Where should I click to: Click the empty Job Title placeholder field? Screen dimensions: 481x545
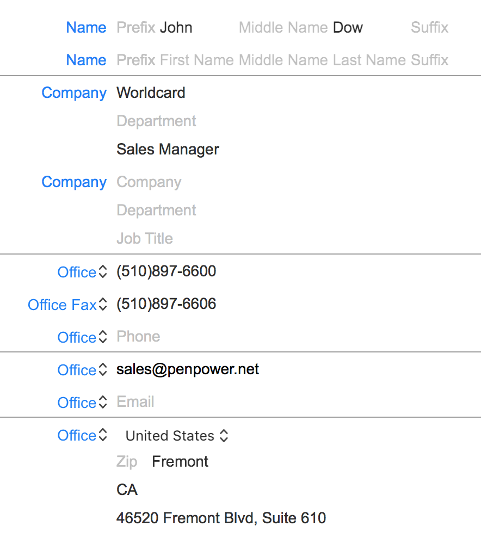pos(144,238)
